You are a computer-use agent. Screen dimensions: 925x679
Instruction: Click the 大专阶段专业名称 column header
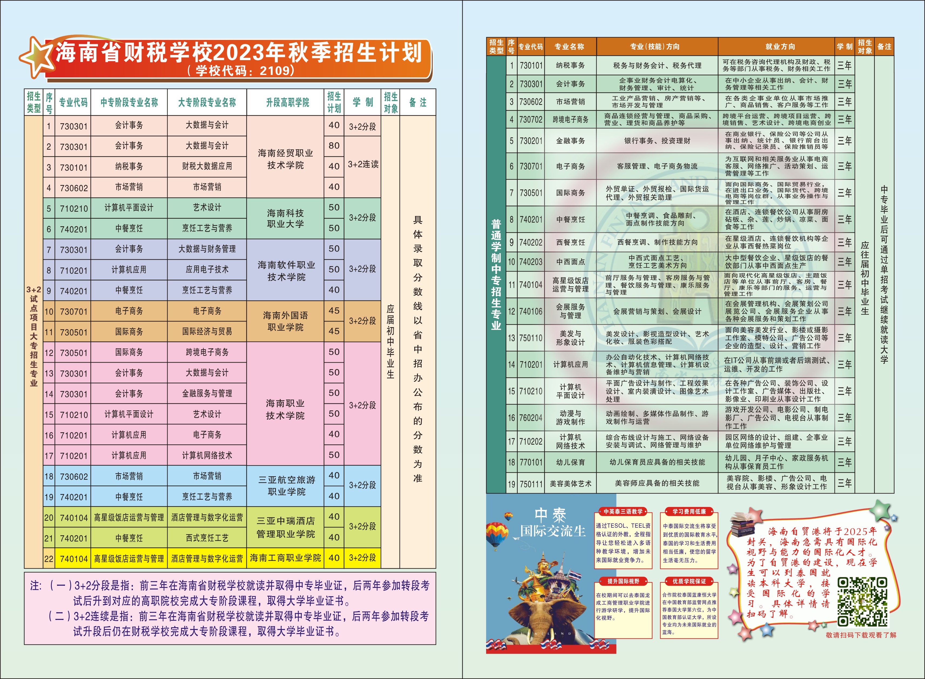207,102
